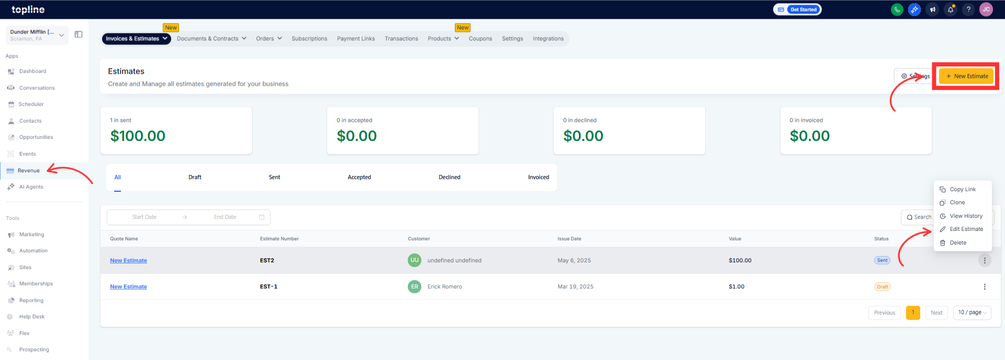The width and height of the screenshot is (1005, 360).
Task: Choose View History from context menu
Action: click(962, 216)
